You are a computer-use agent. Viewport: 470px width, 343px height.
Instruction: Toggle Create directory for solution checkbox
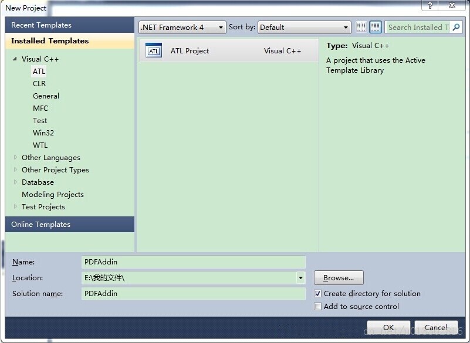coord(317,294)
